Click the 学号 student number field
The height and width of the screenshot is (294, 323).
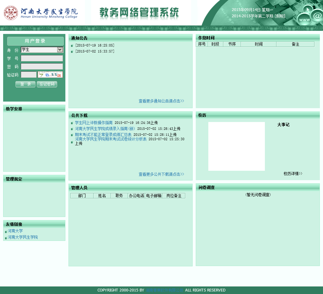pyautogui.click(x=42, y=58)
